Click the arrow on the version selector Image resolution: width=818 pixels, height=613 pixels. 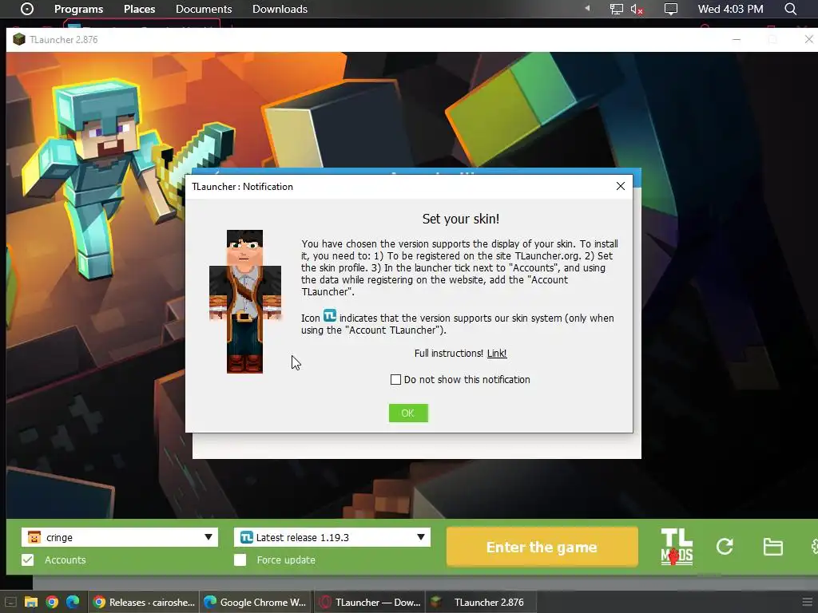click(421, 537)
